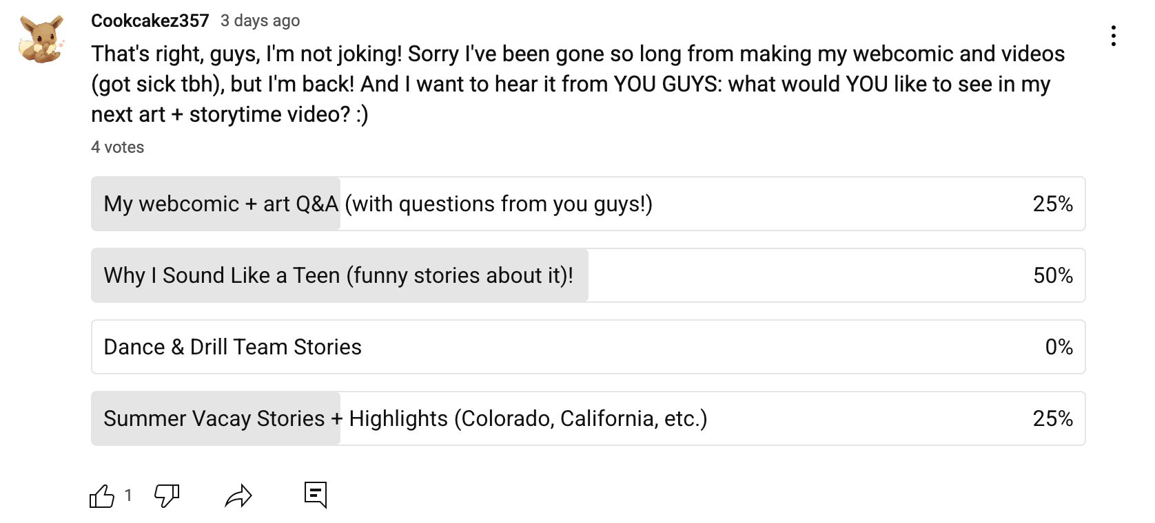Click the "3 days ago" timestamp
Screen dimensions: 1155x523
pyautogui.click(x=260, y=21)
